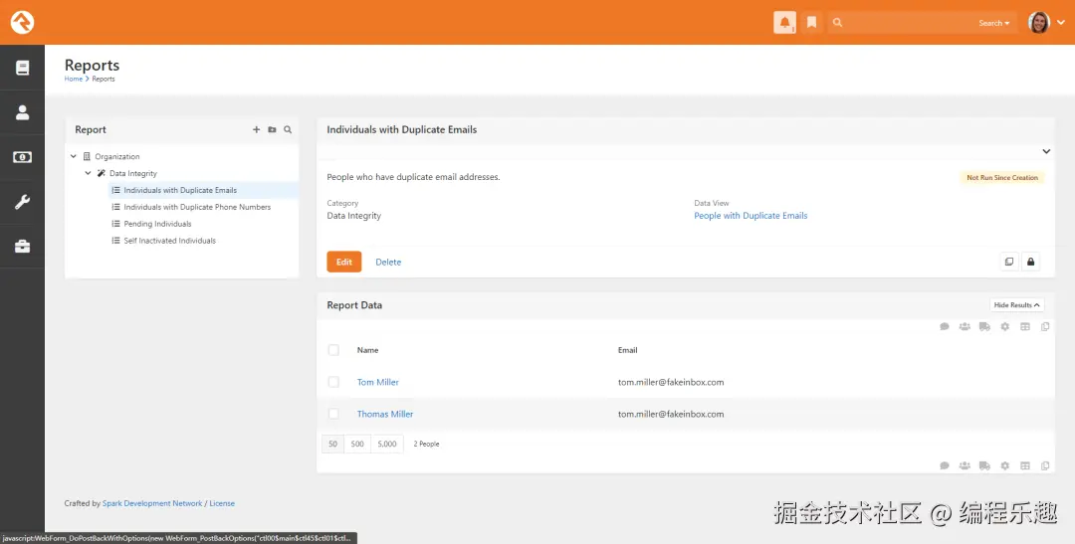Toggle the select-all checkbox in grid header
This screenshot has height=544, width=1075.
pos(333,350)
